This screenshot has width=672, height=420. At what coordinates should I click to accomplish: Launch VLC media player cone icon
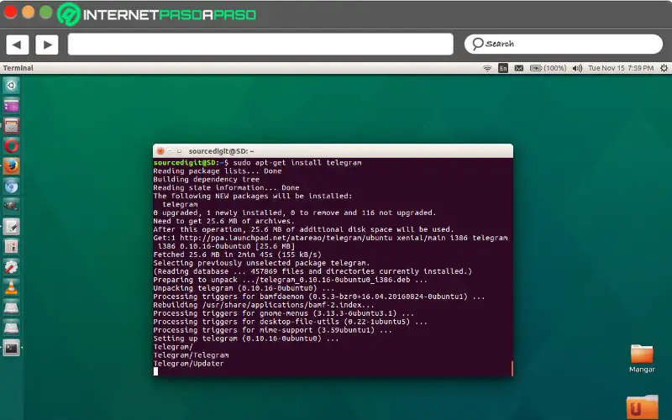click(x=11, y=286)
